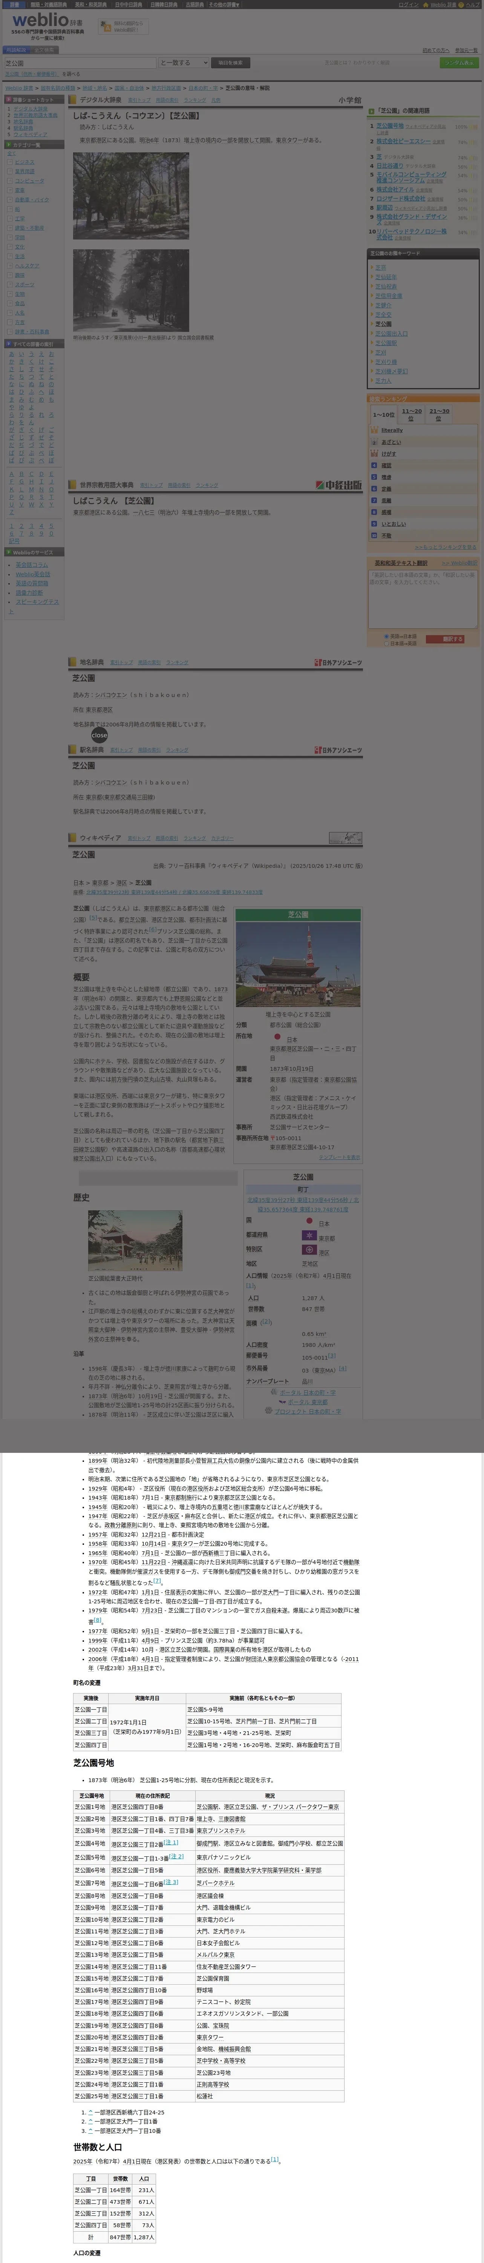Image resolution: width=484 pixels, height=2263 pixels.
Task: Click the book icon beside 駅名辞典 heading
Action: 72,749
